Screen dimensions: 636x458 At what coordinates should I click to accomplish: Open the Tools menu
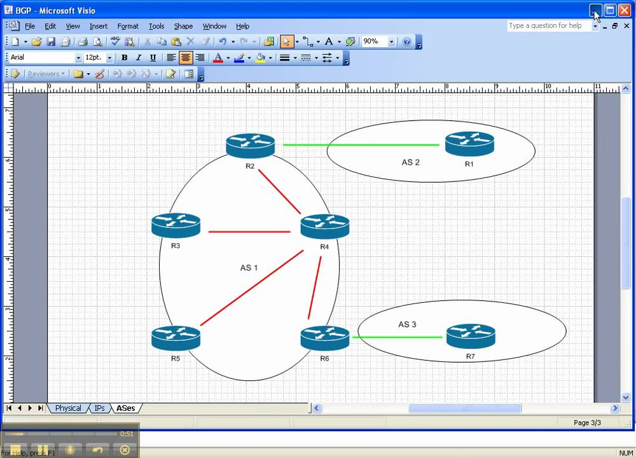(x=156, y=26)
